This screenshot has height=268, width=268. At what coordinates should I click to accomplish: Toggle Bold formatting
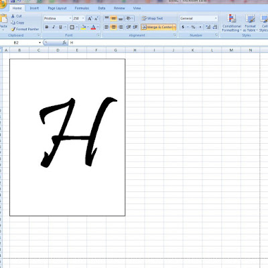[x=47, y=27]
